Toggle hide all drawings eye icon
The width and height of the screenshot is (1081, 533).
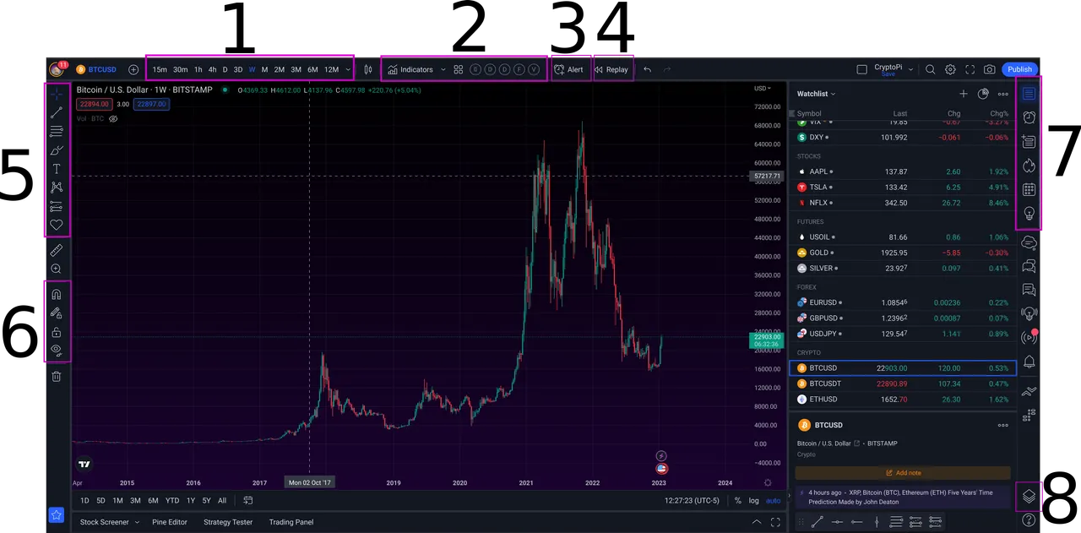57,350
